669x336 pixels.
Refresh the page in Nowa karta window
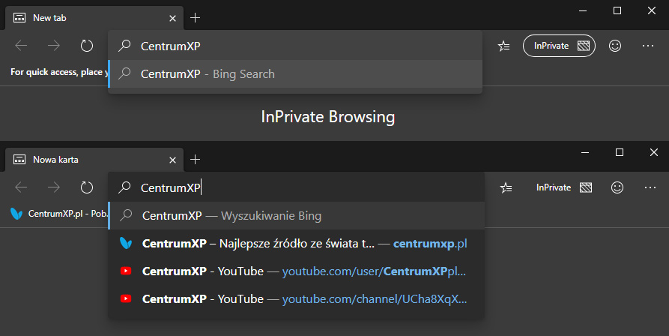pyautogui.click(x=87, y=187)
